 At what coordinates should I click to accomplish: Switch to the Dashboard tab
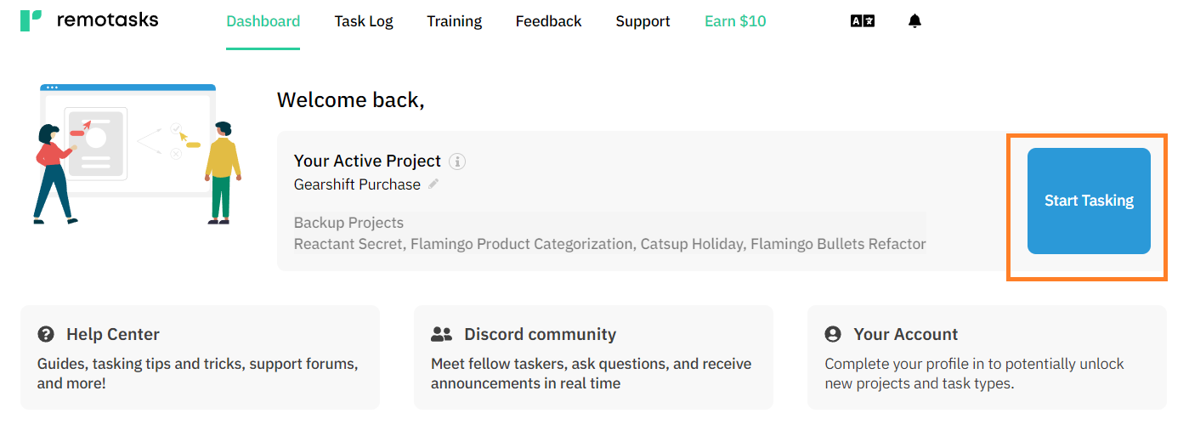[x=263, y=21]
